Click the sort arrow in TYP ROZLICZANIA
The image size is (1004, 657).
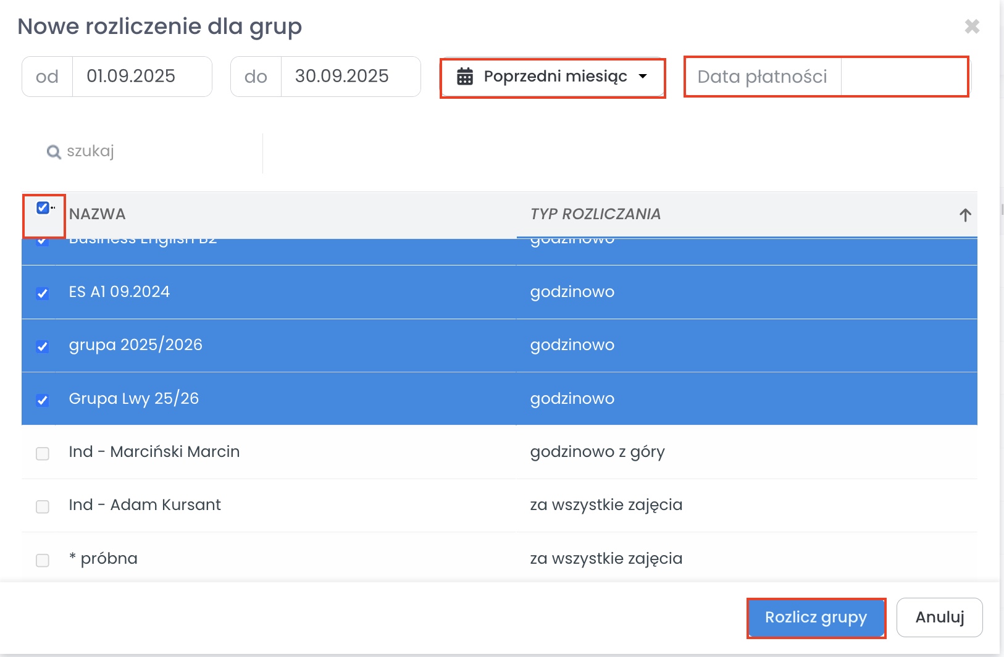pos(965,215)
